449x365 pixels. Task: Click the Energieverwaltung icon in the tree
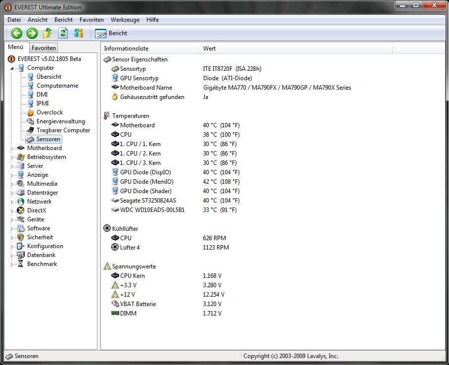point(30,121)
